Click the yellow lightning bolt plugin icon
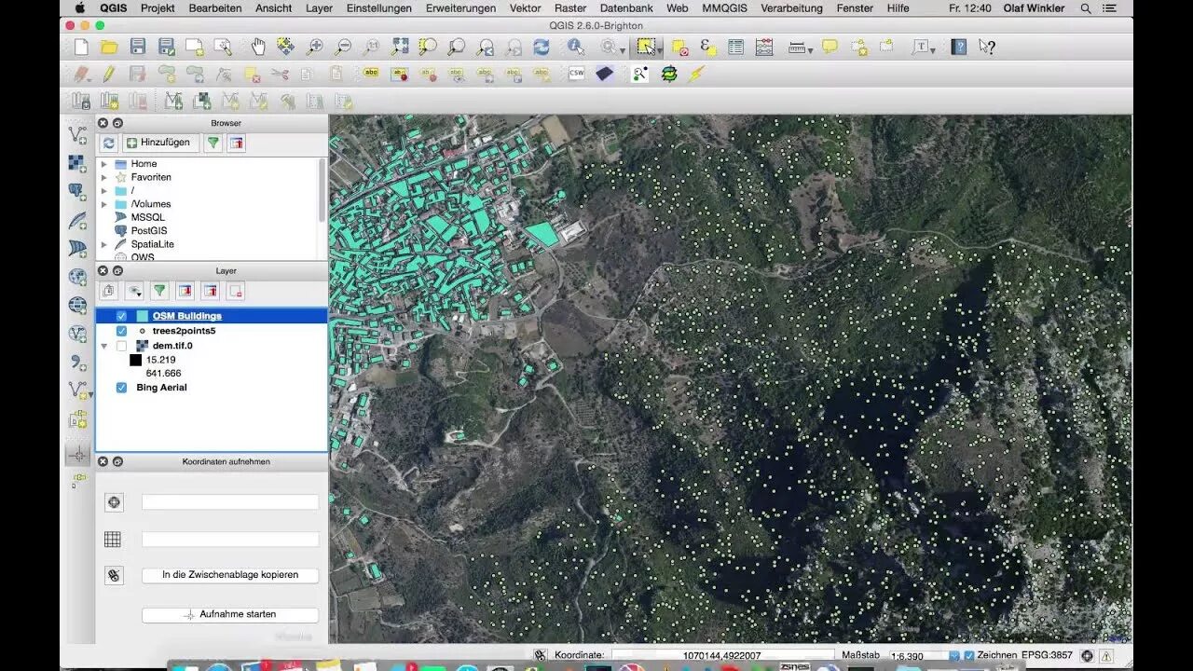1193x671 pixels. click(x=696, y=74)
